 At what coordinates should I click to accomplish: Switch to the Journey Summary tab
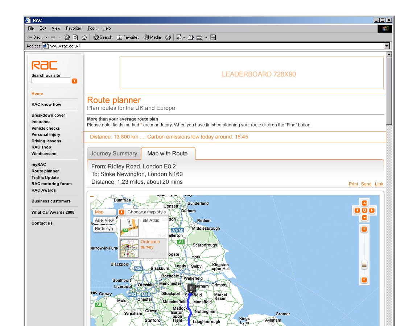(x=114, y=154)
